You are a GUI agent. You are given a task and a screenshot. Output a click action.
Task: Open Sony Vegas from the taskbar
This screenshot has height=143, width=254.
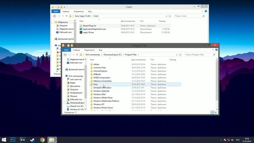tap(23, 140)
